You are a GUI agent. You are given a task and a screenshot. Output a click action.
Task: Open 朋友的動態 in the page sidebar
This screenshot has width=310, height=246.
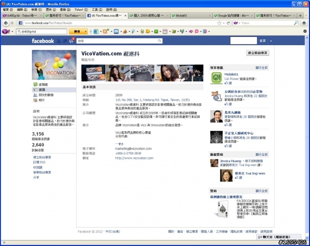(x=46, y=95)
